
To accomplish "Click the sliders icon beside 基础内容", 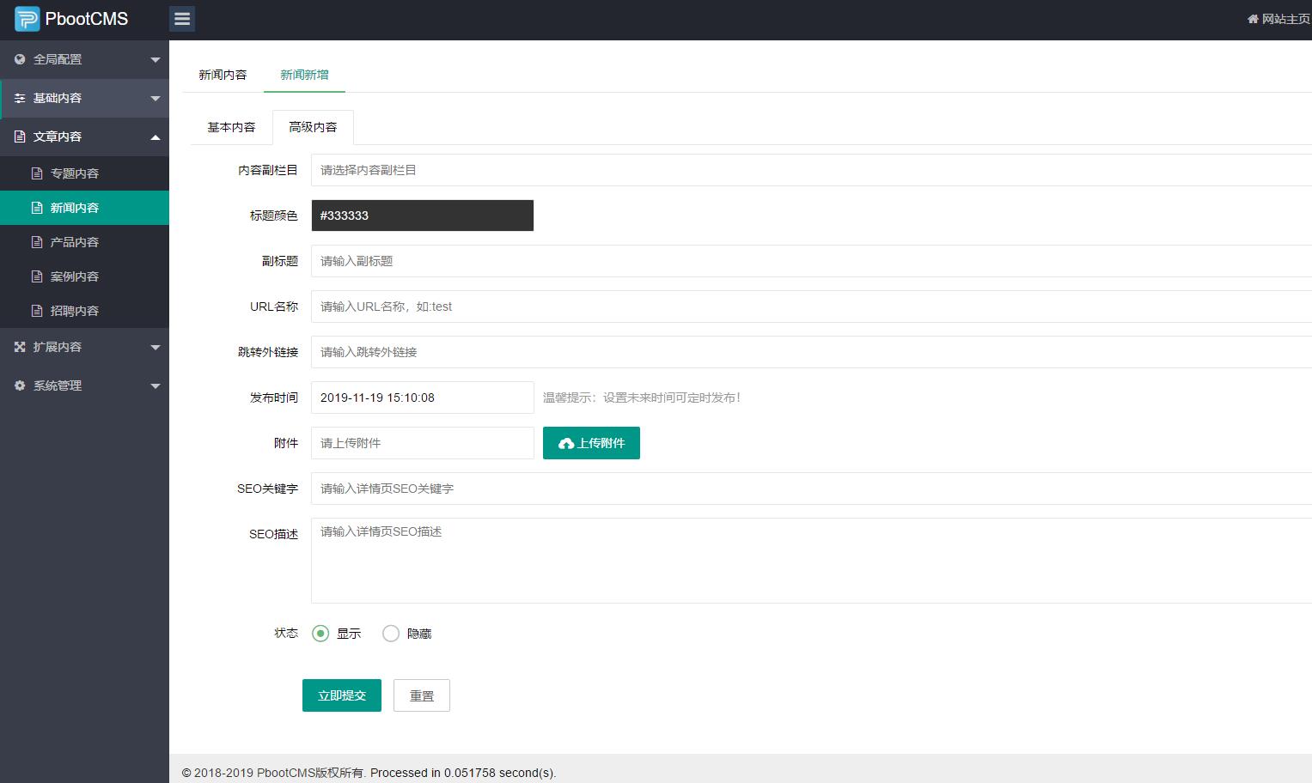I will coord(20,98).
